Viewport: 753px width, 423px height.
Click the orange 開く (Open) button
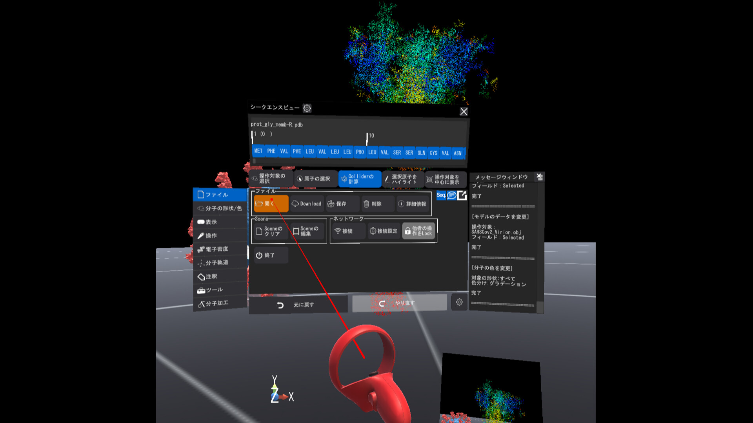tap(271, 204)
